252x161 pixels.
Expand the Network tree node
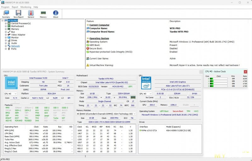click(6, 46)
